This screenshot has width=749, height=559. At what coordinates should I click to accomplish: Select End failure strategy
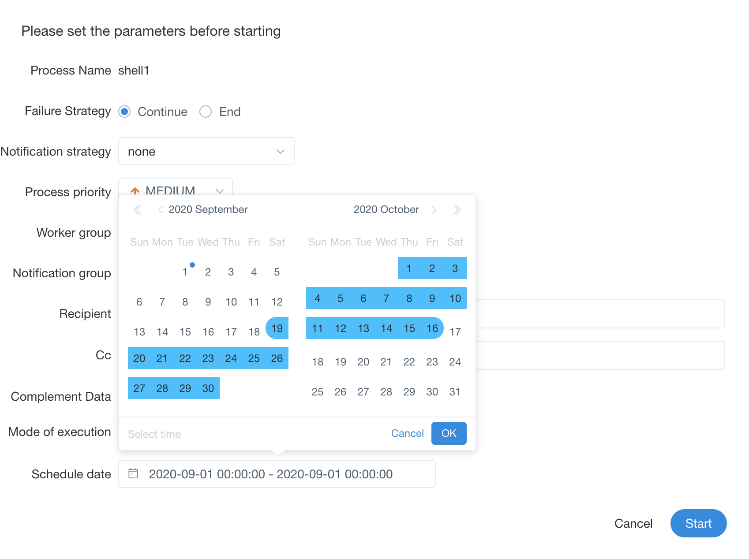[x=206, y=112]
